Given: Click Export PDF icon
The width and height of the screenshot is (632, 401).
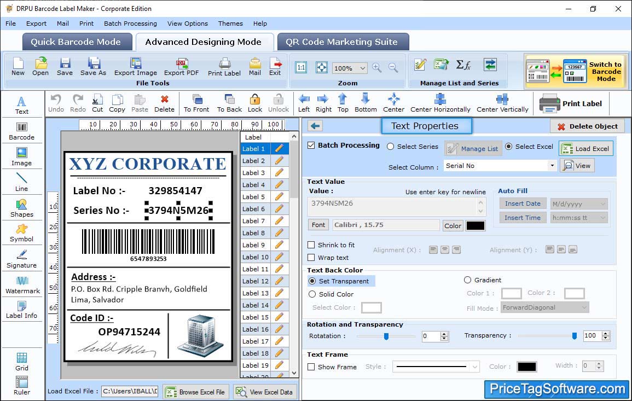Looking at the screenshot, I should click(x=181, y=67).
